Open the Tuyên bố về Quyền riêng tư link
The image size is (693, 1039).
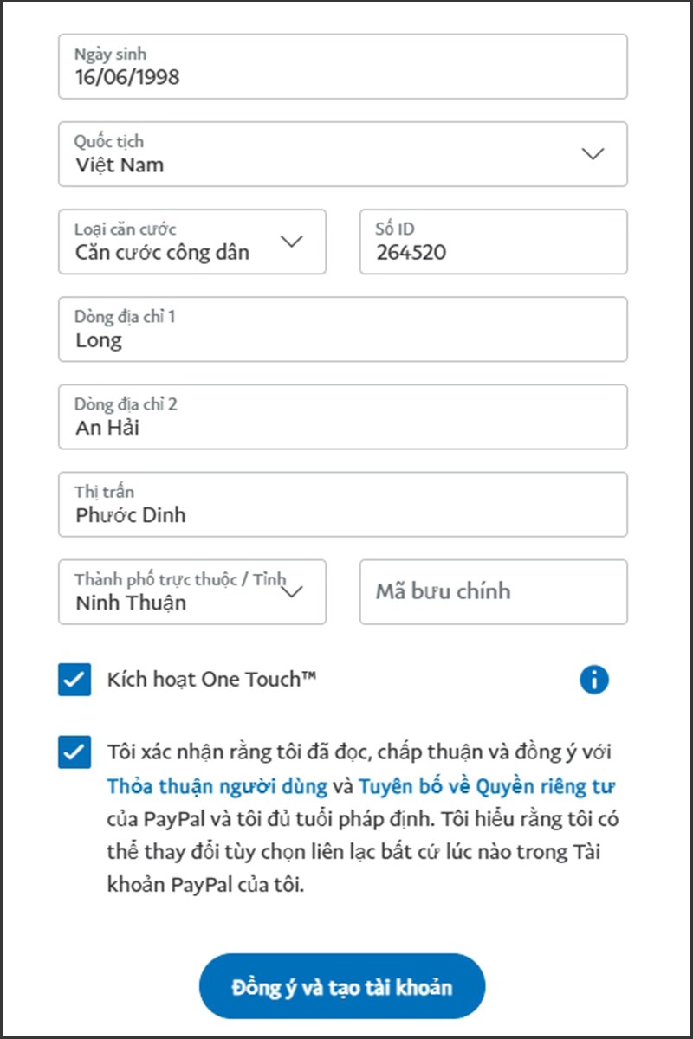click(x=489, y=786)
